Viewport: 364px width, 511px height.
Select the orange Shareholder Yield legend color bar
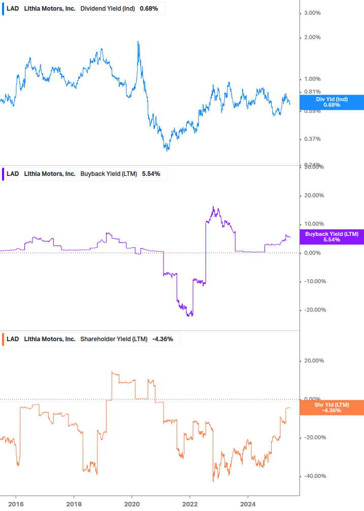click(x=3, y=339)
